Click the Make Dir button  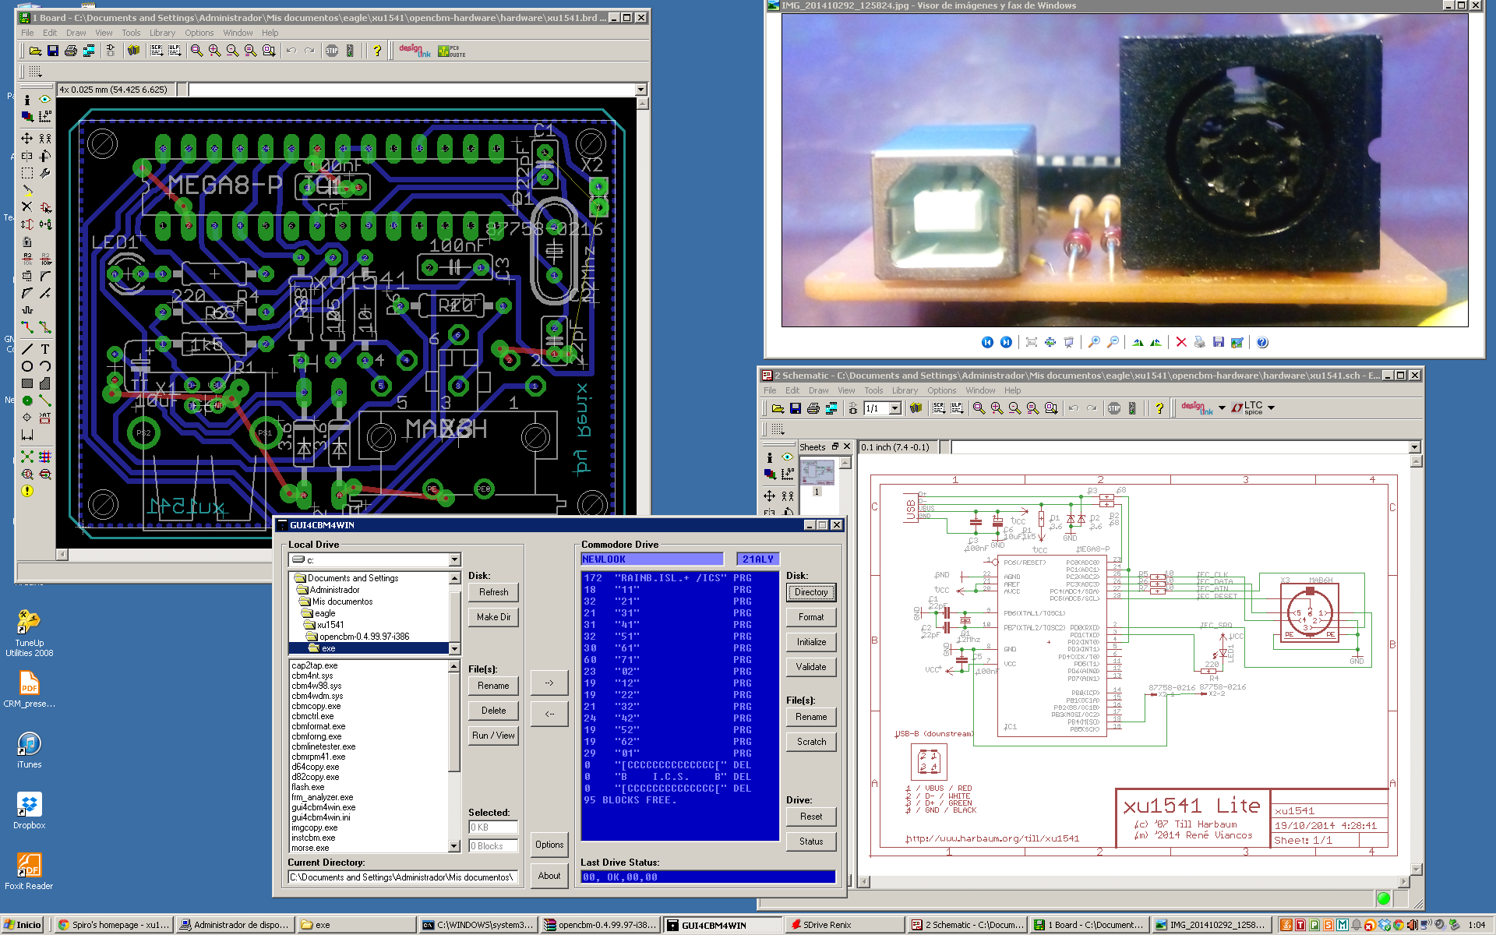(494, 617)
